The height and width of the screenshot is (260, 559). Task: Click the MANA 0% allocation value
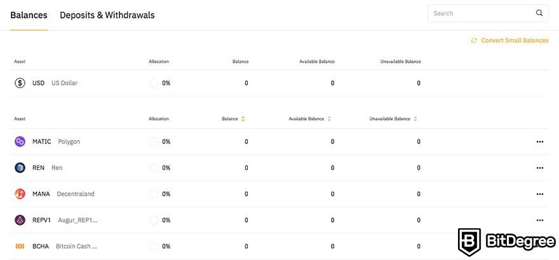[166, 194]
